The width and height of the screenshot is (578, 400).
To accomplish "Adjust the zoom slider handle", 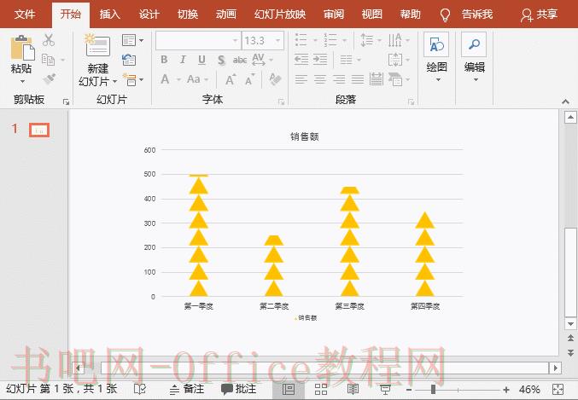I will click(433, 389).
